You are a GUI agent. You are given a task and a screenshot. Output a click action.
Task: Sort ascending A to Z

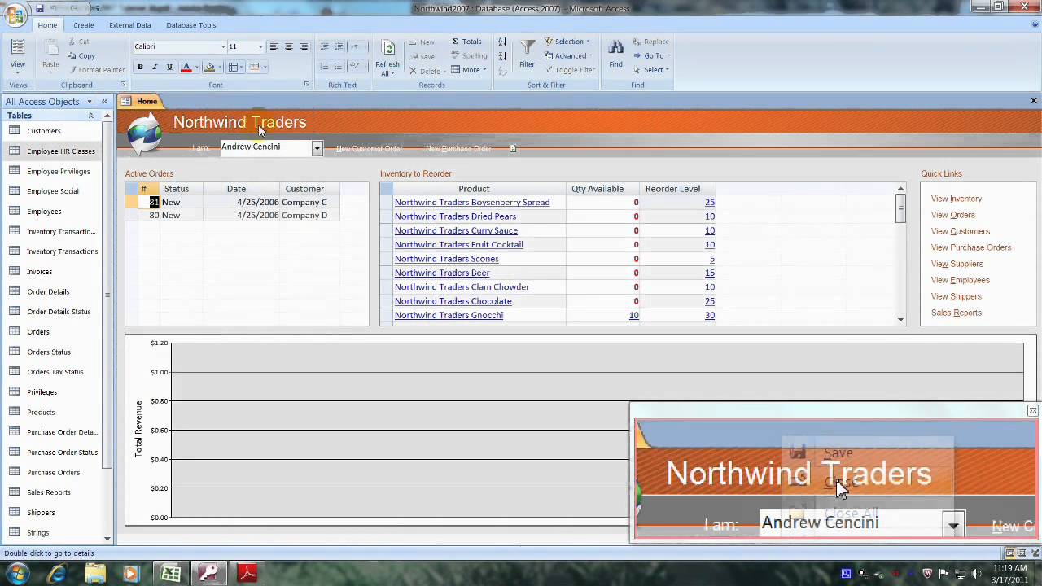(x=502, y=42)
